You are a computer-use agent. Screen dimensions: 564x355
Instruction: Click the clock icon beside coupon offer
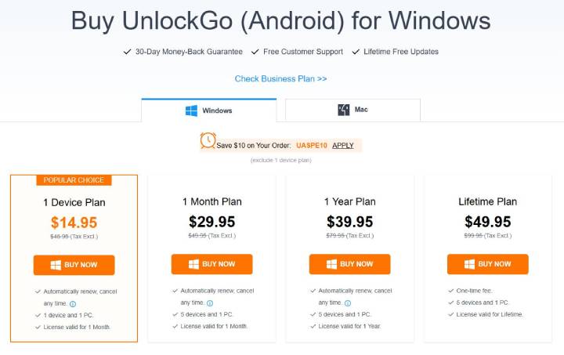pyautogui.click(x=208, y=140)
